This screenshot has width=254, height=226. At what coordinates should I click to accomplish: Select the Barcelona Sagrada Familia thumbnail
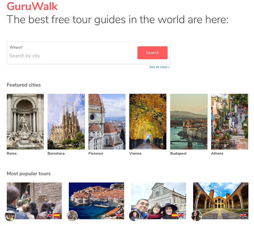66,122
